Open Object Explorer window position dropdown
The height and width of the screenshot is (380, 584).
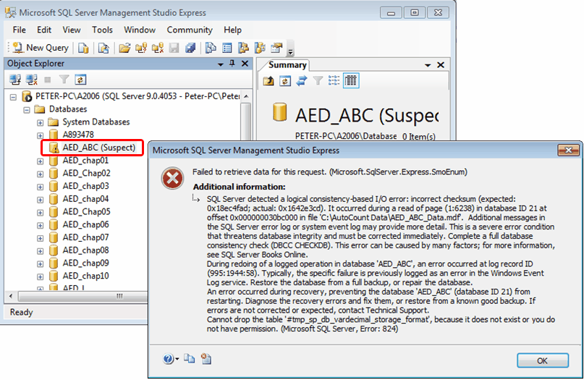pyautogui.click(x=221, y=64)
